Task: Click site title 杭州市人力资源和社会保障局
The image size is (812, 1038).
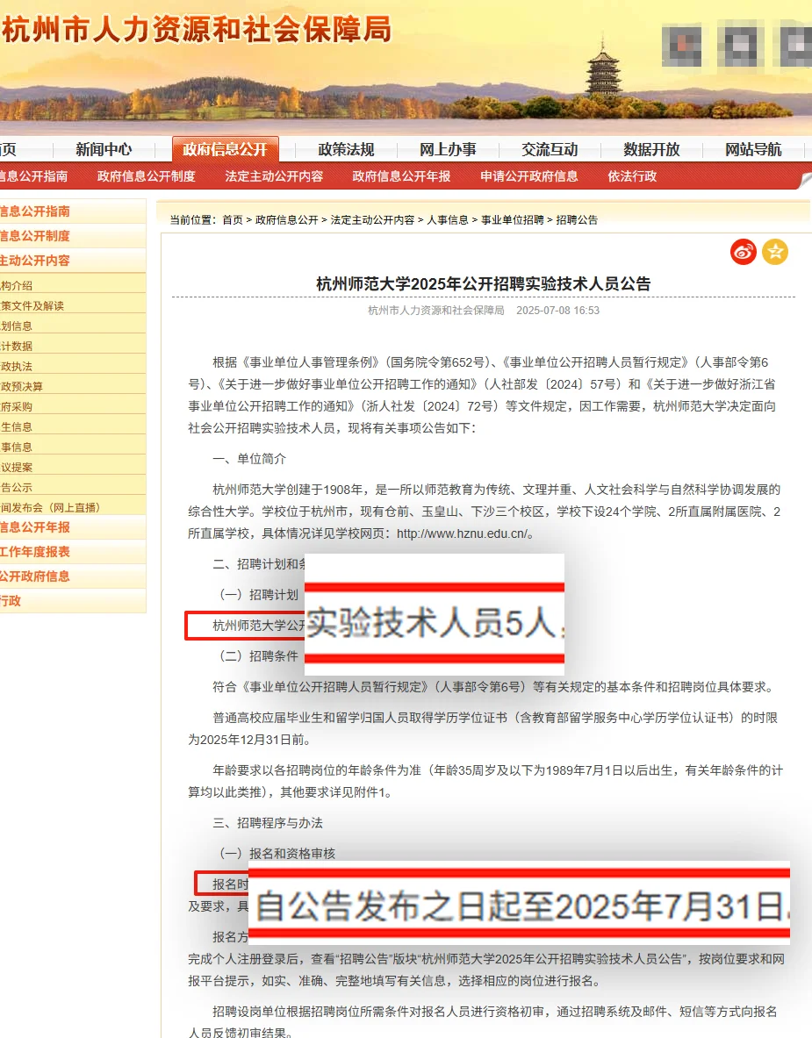Action: pyautogui.click(x=196, y=30)
